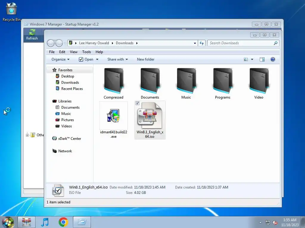Click the search magnifier in Search Downloads
Image resolution: width=305 pixels, height=228 pixels.
pyautogui.click(x=276, y=43)
